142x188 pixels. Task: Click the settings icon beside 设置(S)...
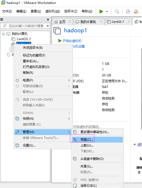click(17, 145)
